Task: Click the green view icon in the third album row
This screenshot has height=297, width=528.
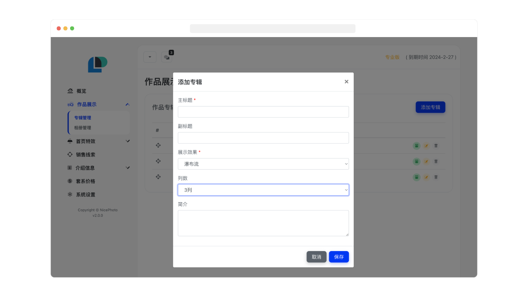Action: point(416,177)
